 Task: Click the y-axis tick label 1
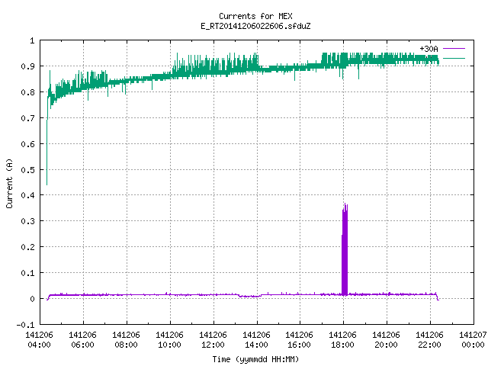[32, 40]
